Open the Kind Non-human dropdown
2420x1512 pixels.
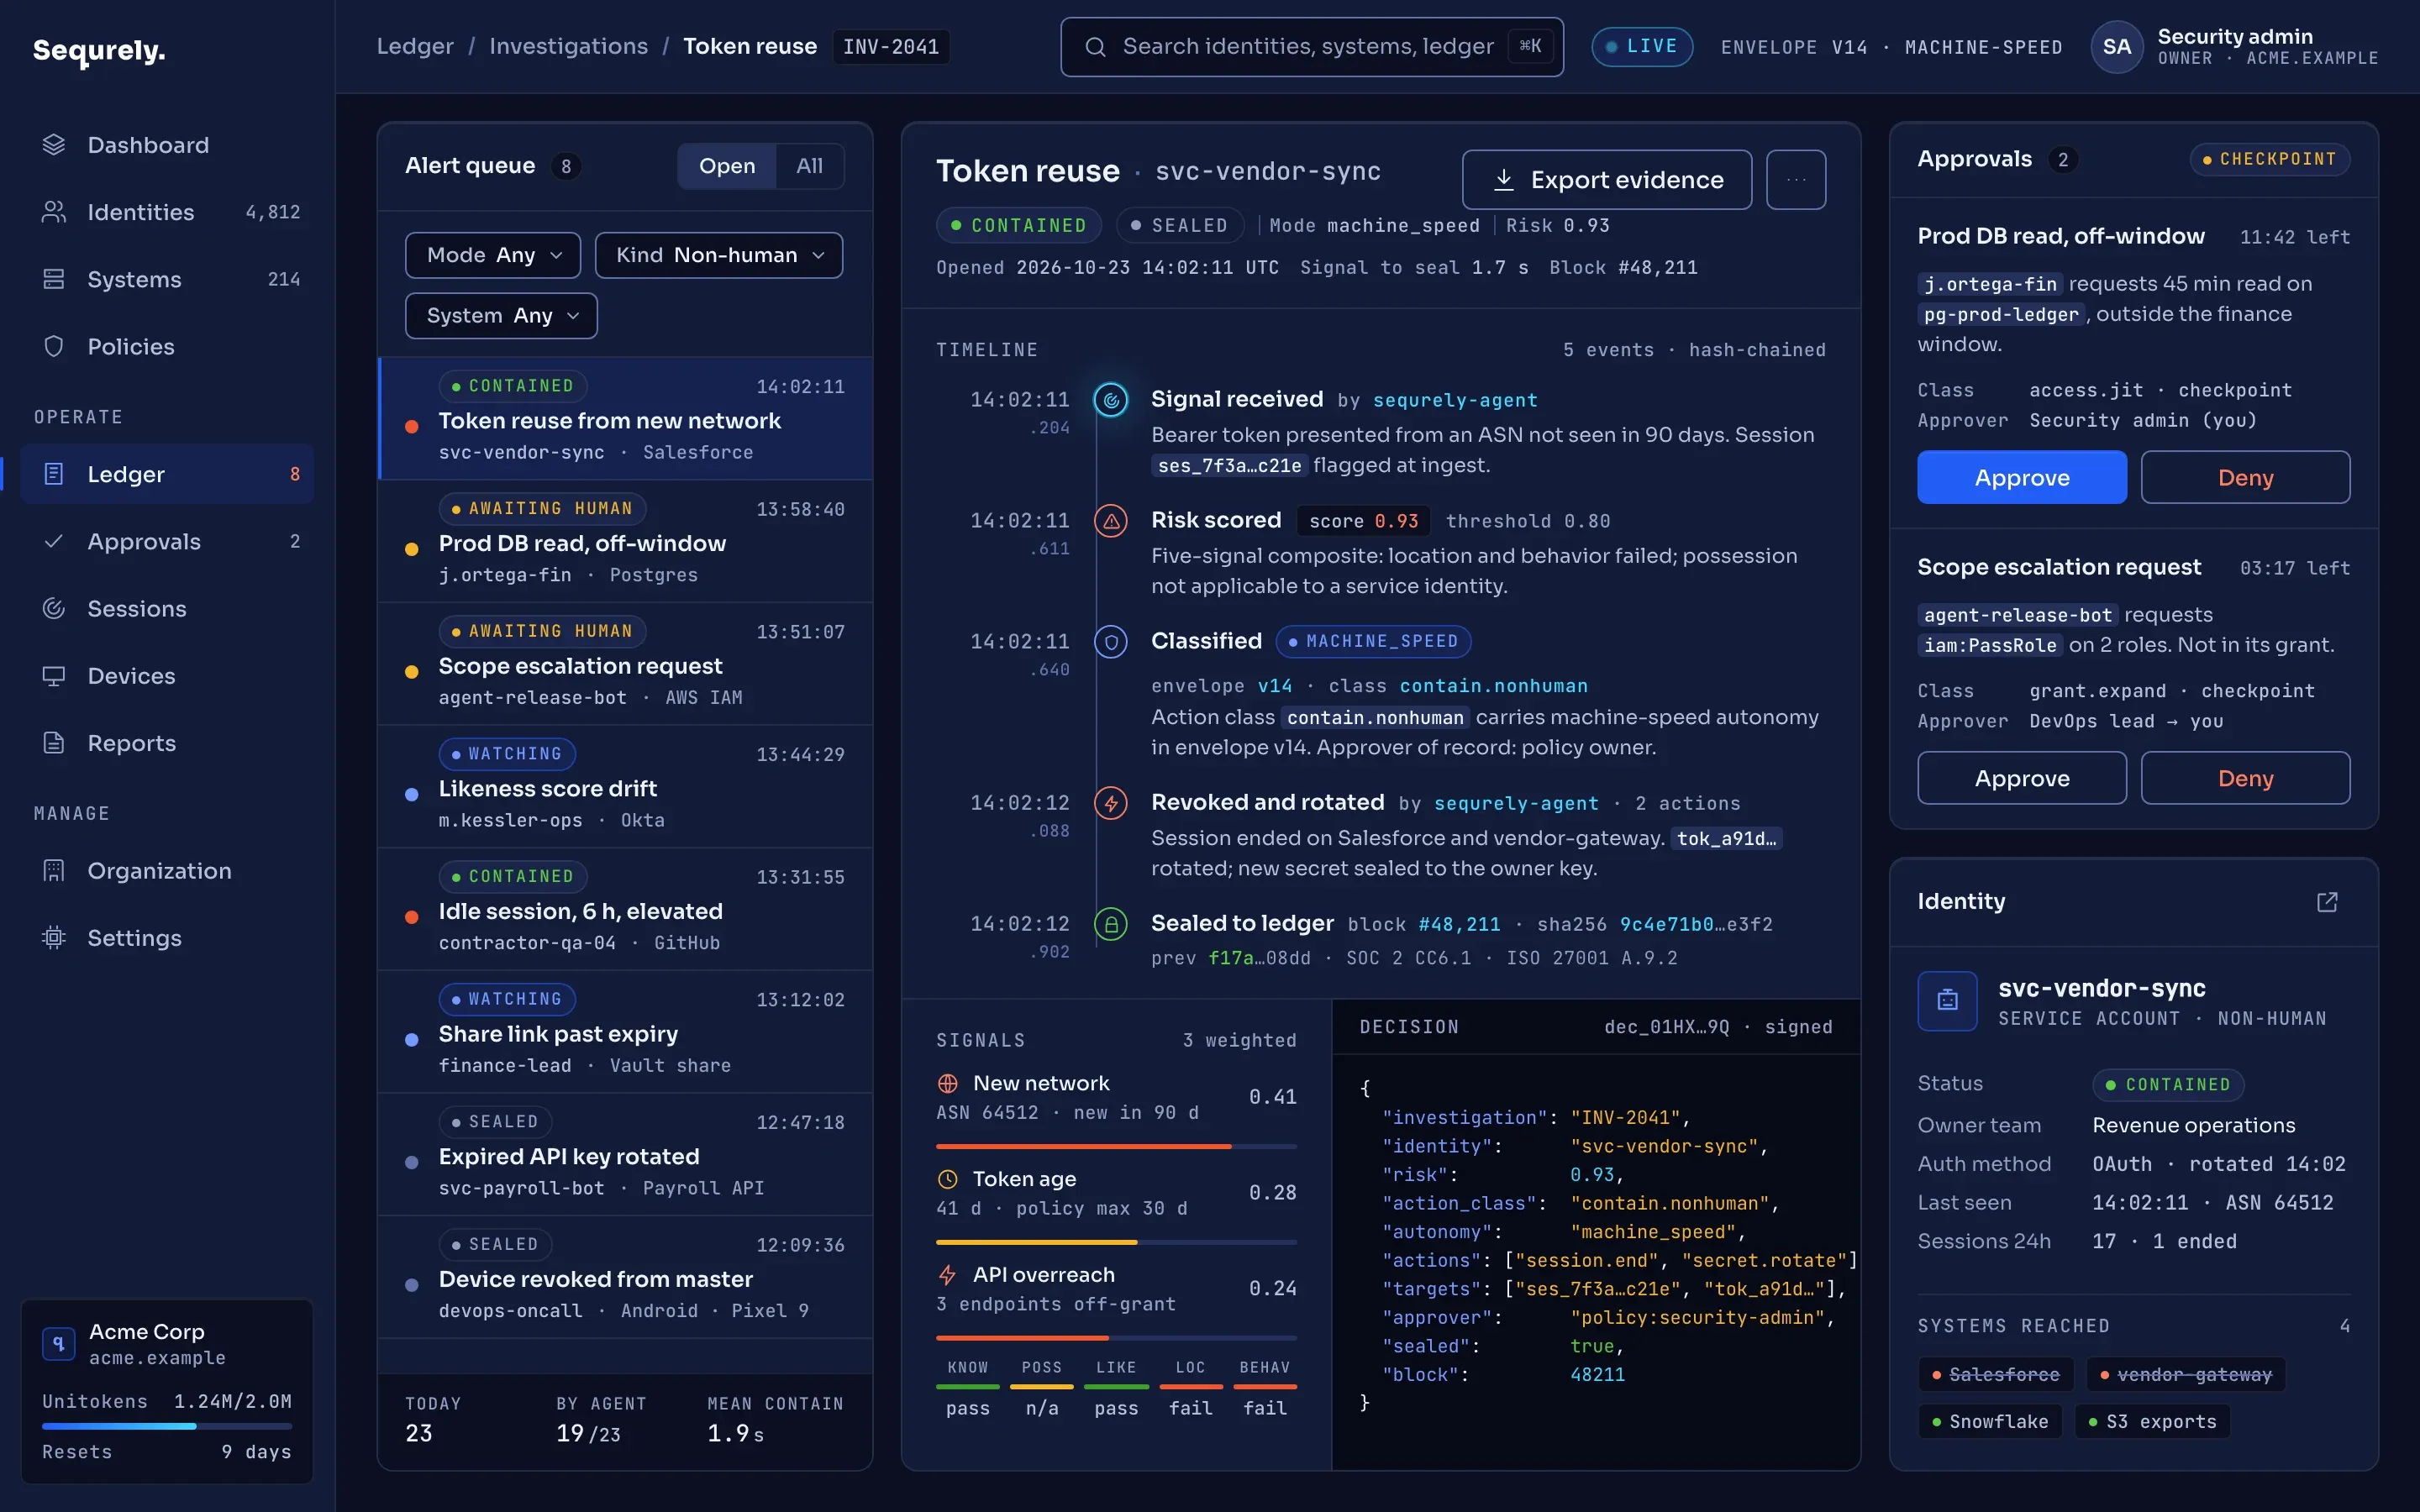(719, 255)
